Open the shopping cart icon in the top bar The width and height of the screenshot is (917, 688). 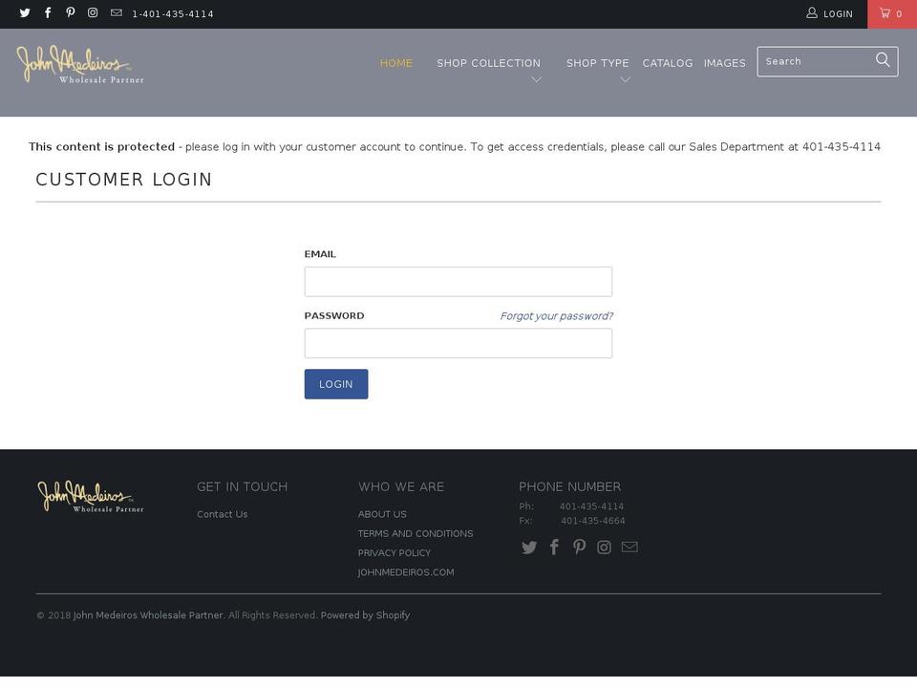coord(885,12)
